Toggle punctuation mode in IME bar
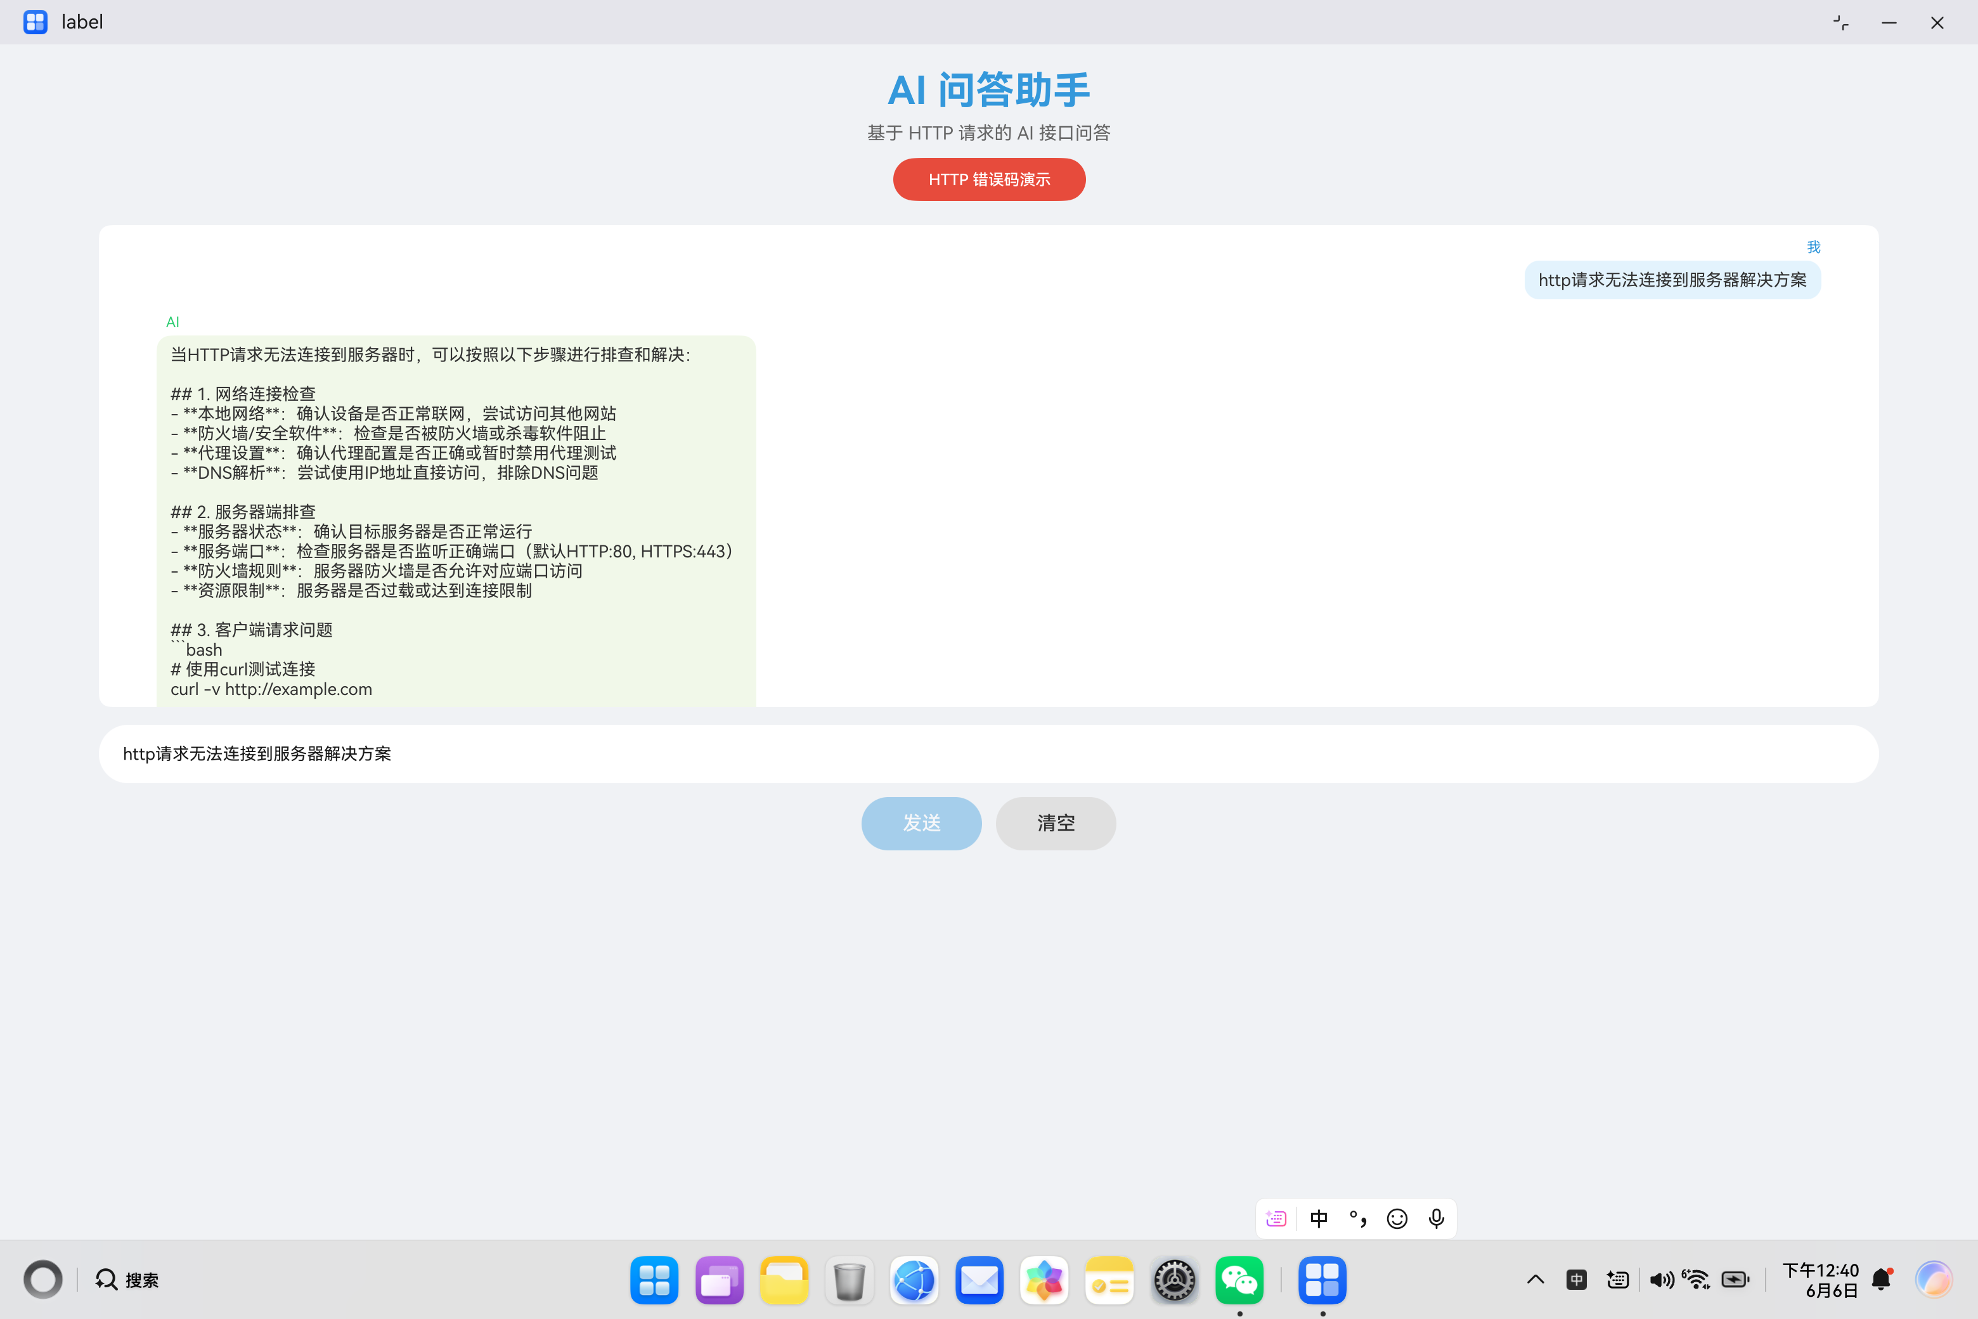The image size is (1978, 1319). tap(1357, 1218)
